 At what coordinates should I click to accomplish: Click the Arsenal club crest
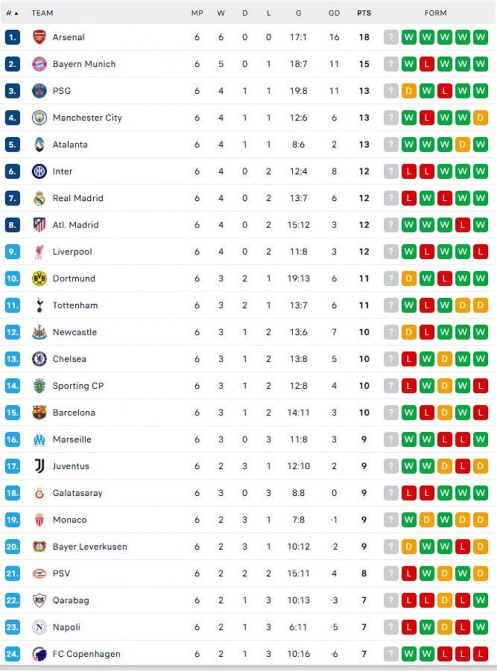point(39,37)
